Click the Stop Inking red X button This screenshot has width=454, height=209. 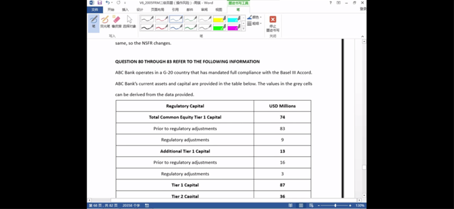click(x=273, y=24)
